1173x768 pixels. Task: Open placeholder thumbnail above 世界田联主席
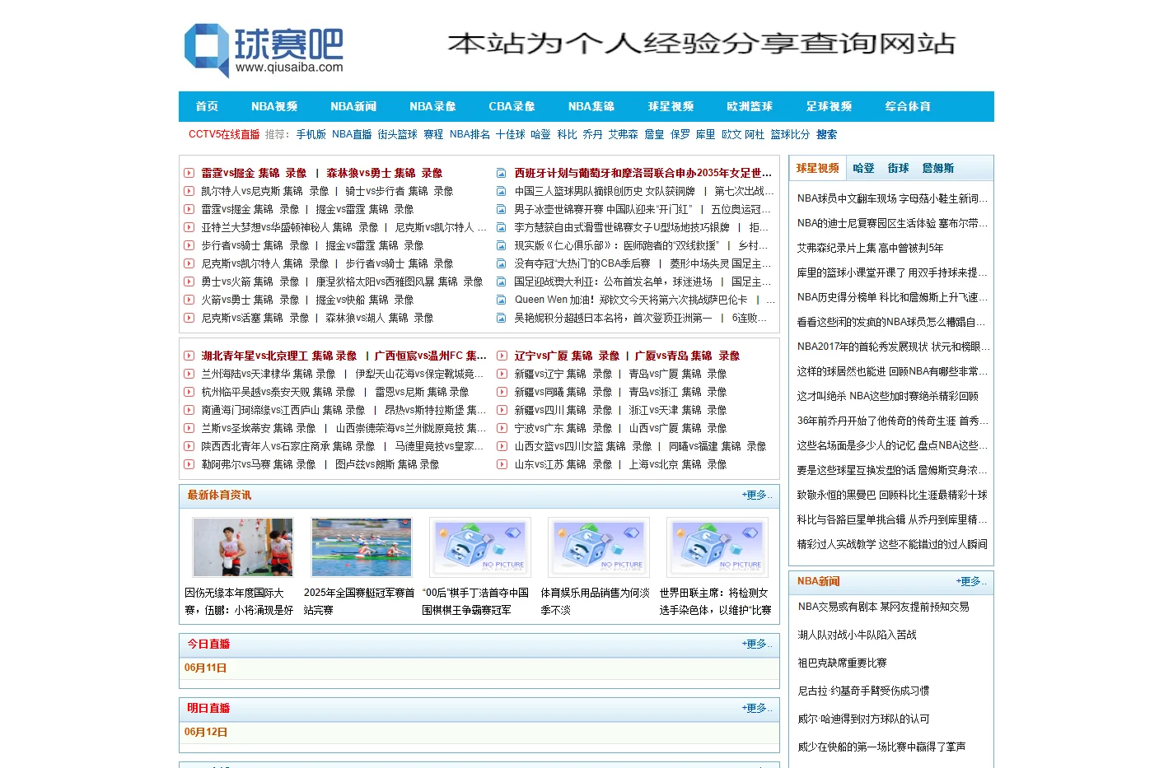coord(717,547)
